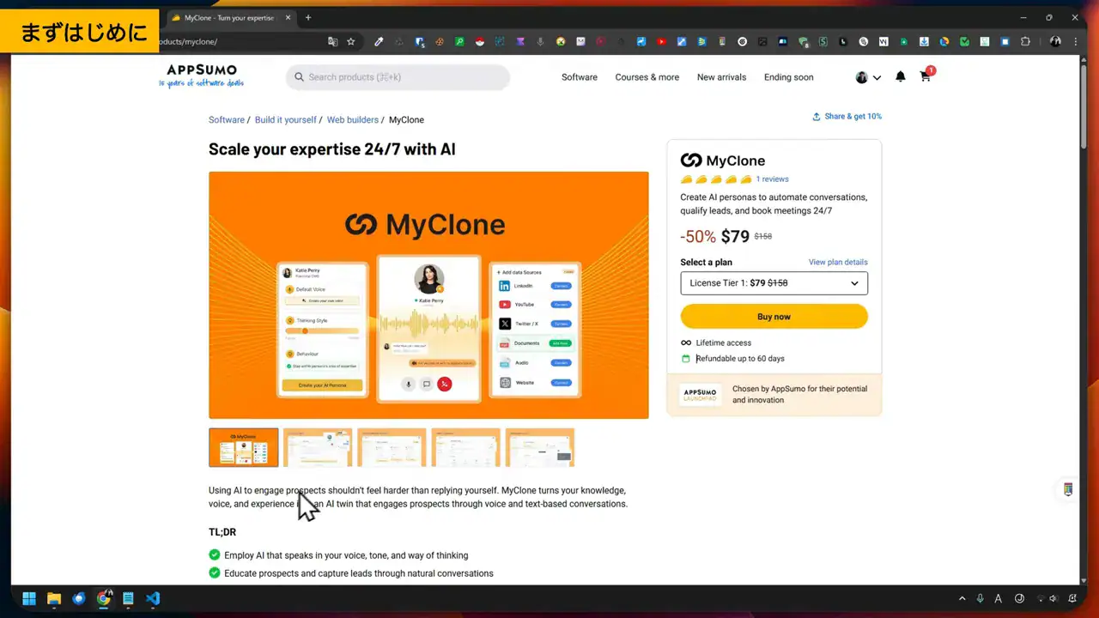This screenshot has height=618, width=1099.
Task: Expand the account chevron next to the avatar
Action: (x=877, y=77)
